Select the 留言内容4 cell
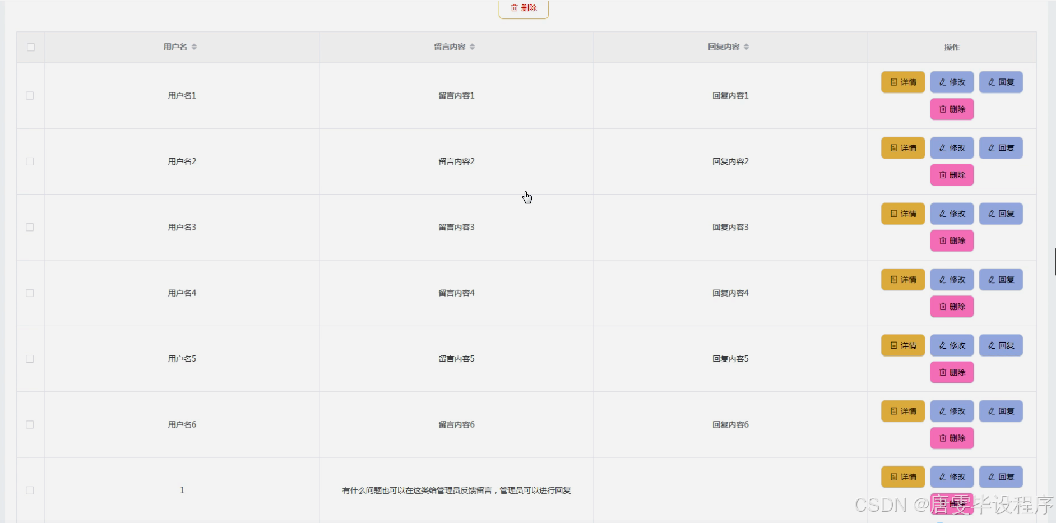This screenshot has height=523, width=1056. tap(456, 293)
